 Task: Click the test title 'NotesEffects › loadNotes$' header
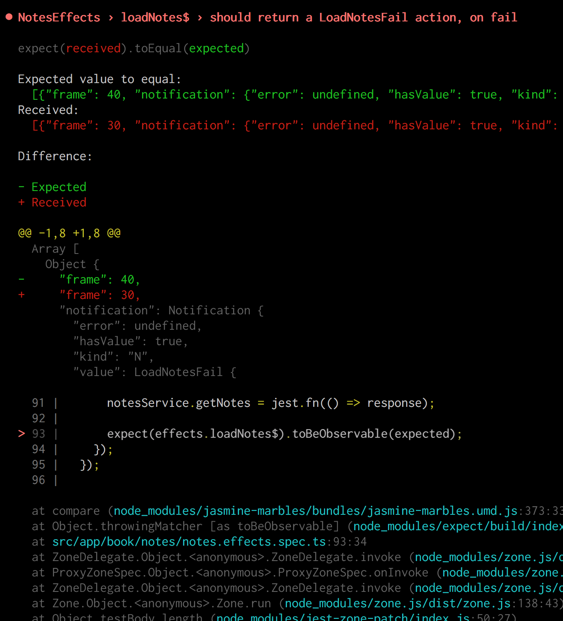[x=104, y=18]
